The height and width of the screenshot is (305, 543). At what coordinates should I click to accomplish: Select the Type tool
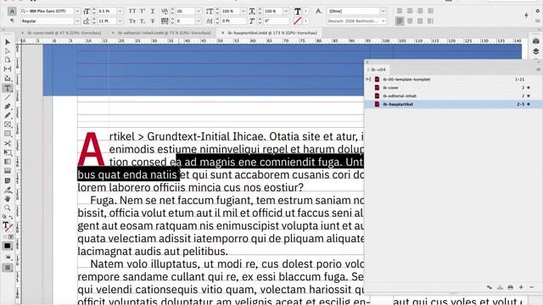click(x=8, y=88)
